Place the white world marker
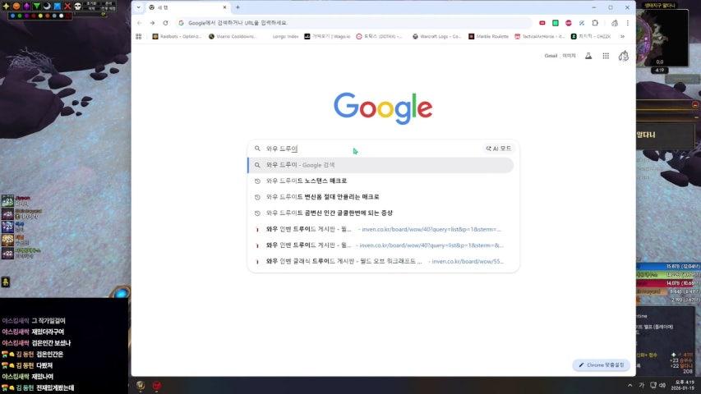This screenshot has height=394, width=701. pyautogui.click(x=62, y=16)
